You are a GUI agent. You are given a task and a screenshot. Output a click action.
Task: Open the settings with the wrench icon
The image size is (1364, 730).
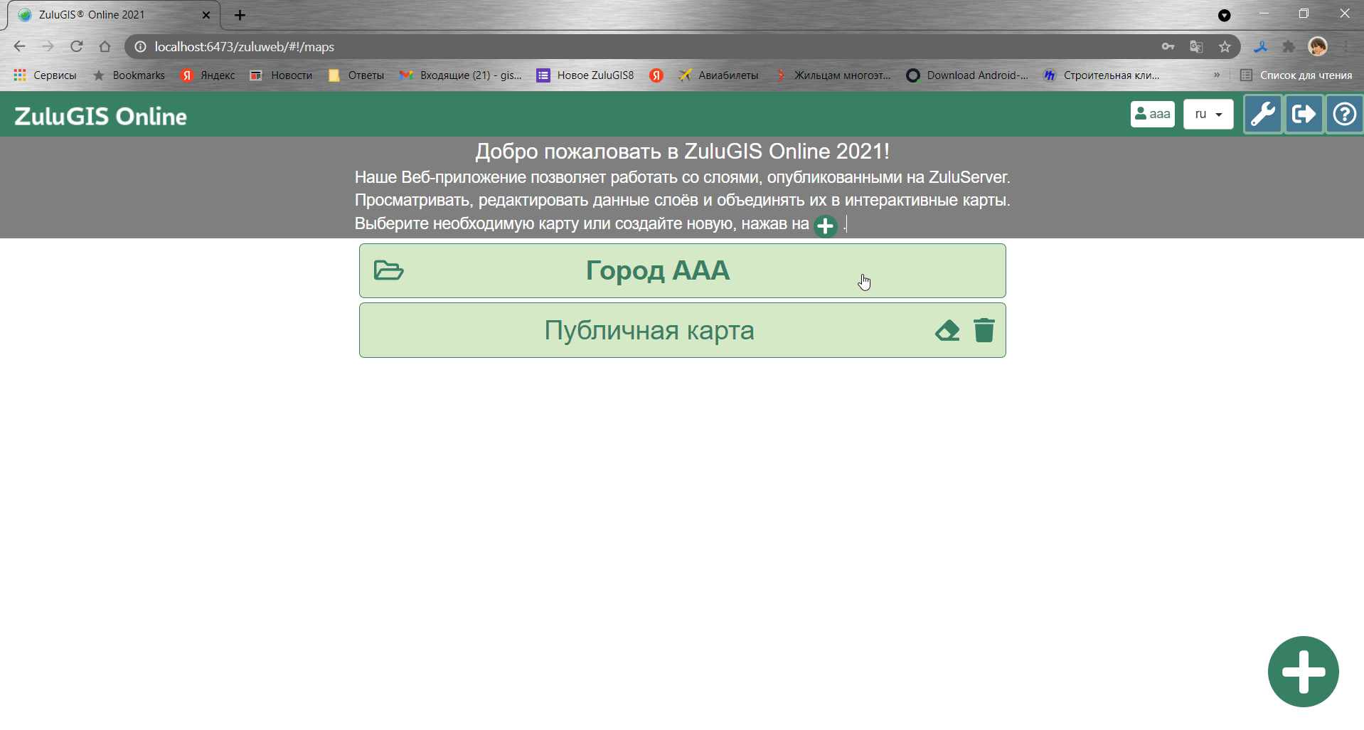pyautogui.click(x=1264, y=114)
